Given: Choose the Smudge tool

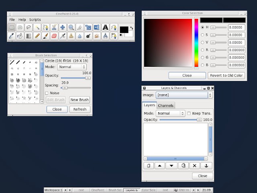Looking at the screenshot, I should (97, 36).
